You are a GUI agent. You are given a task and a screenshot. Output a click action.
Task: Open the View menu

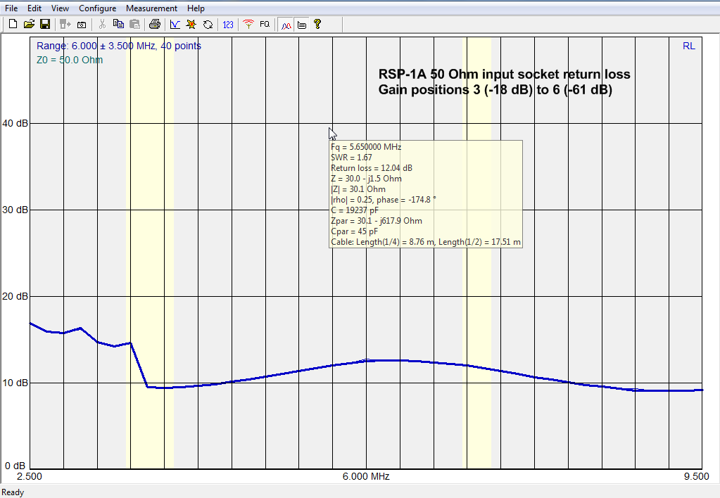60,8
